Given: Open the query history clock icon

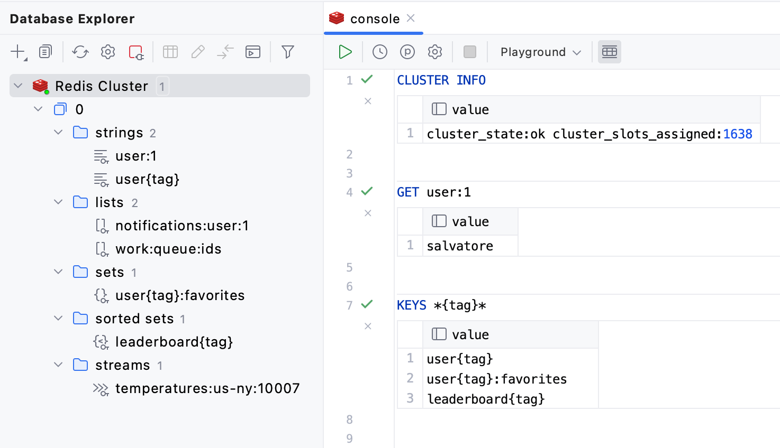Looking at the screenshot, I should pyautogui.click(x=379, y=52).
